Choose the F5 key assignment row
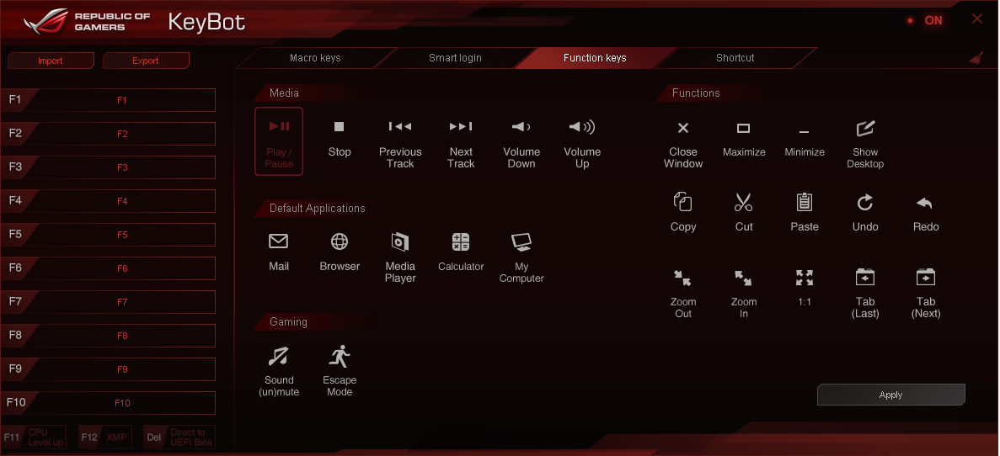 pyautogui.click(x=108, y=235)
